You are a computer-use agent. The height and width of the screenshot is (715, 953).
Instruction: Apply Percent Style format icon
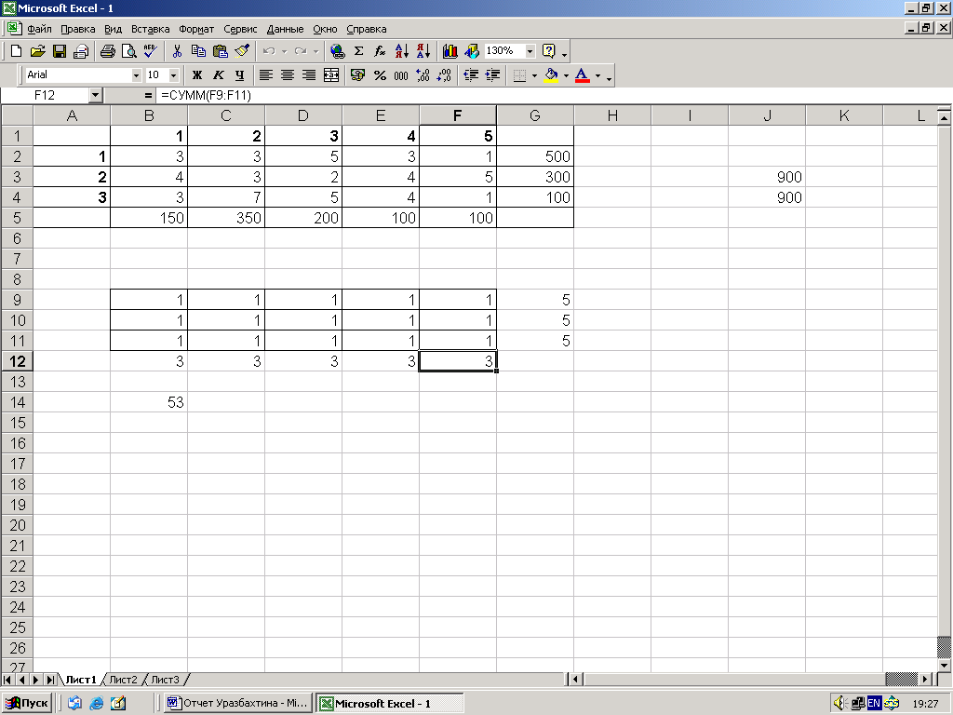coord(380,75)
